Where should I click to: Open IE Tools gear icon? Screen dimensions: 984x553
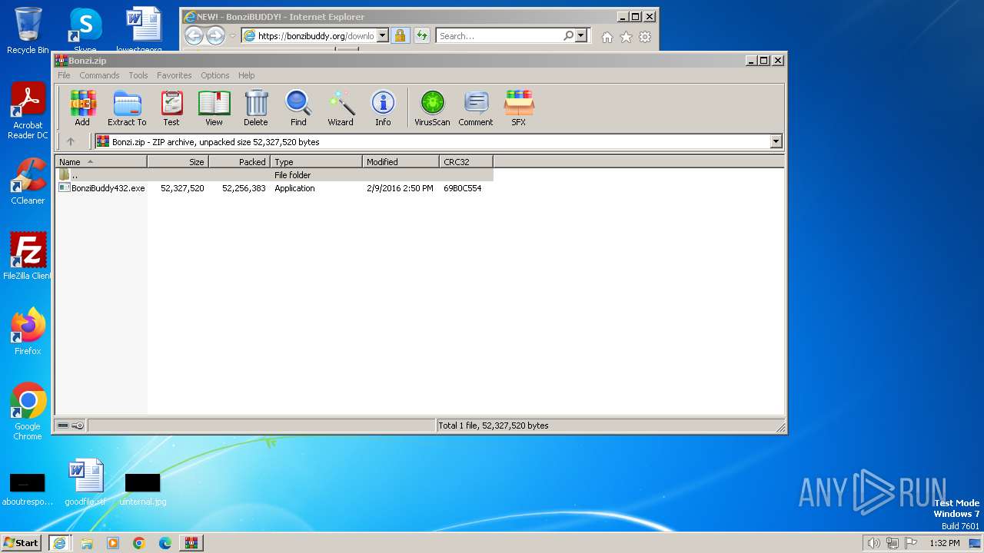tap(645, 37)
